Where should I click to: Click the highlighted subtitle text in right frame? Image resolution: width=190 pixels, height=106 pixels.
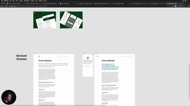coord(110,67)
